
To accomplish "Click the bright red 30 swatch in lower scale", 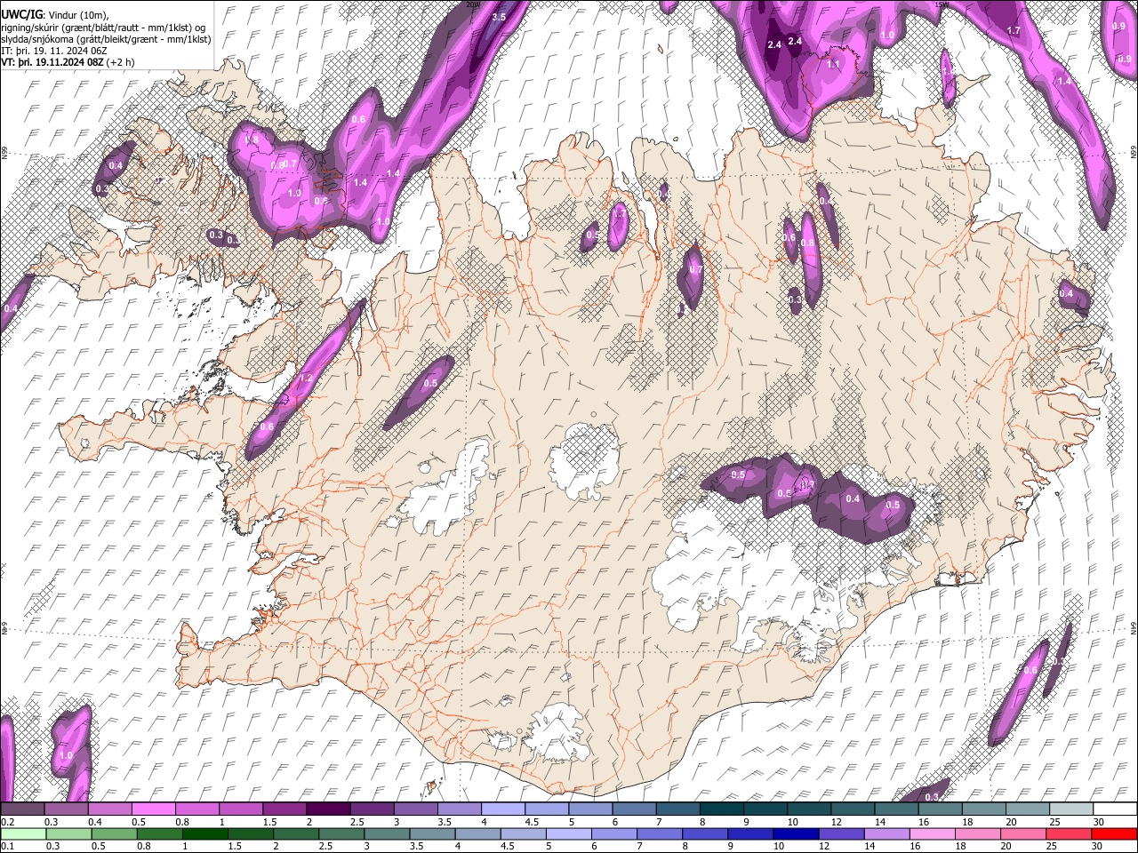I will coord(1114,833).
